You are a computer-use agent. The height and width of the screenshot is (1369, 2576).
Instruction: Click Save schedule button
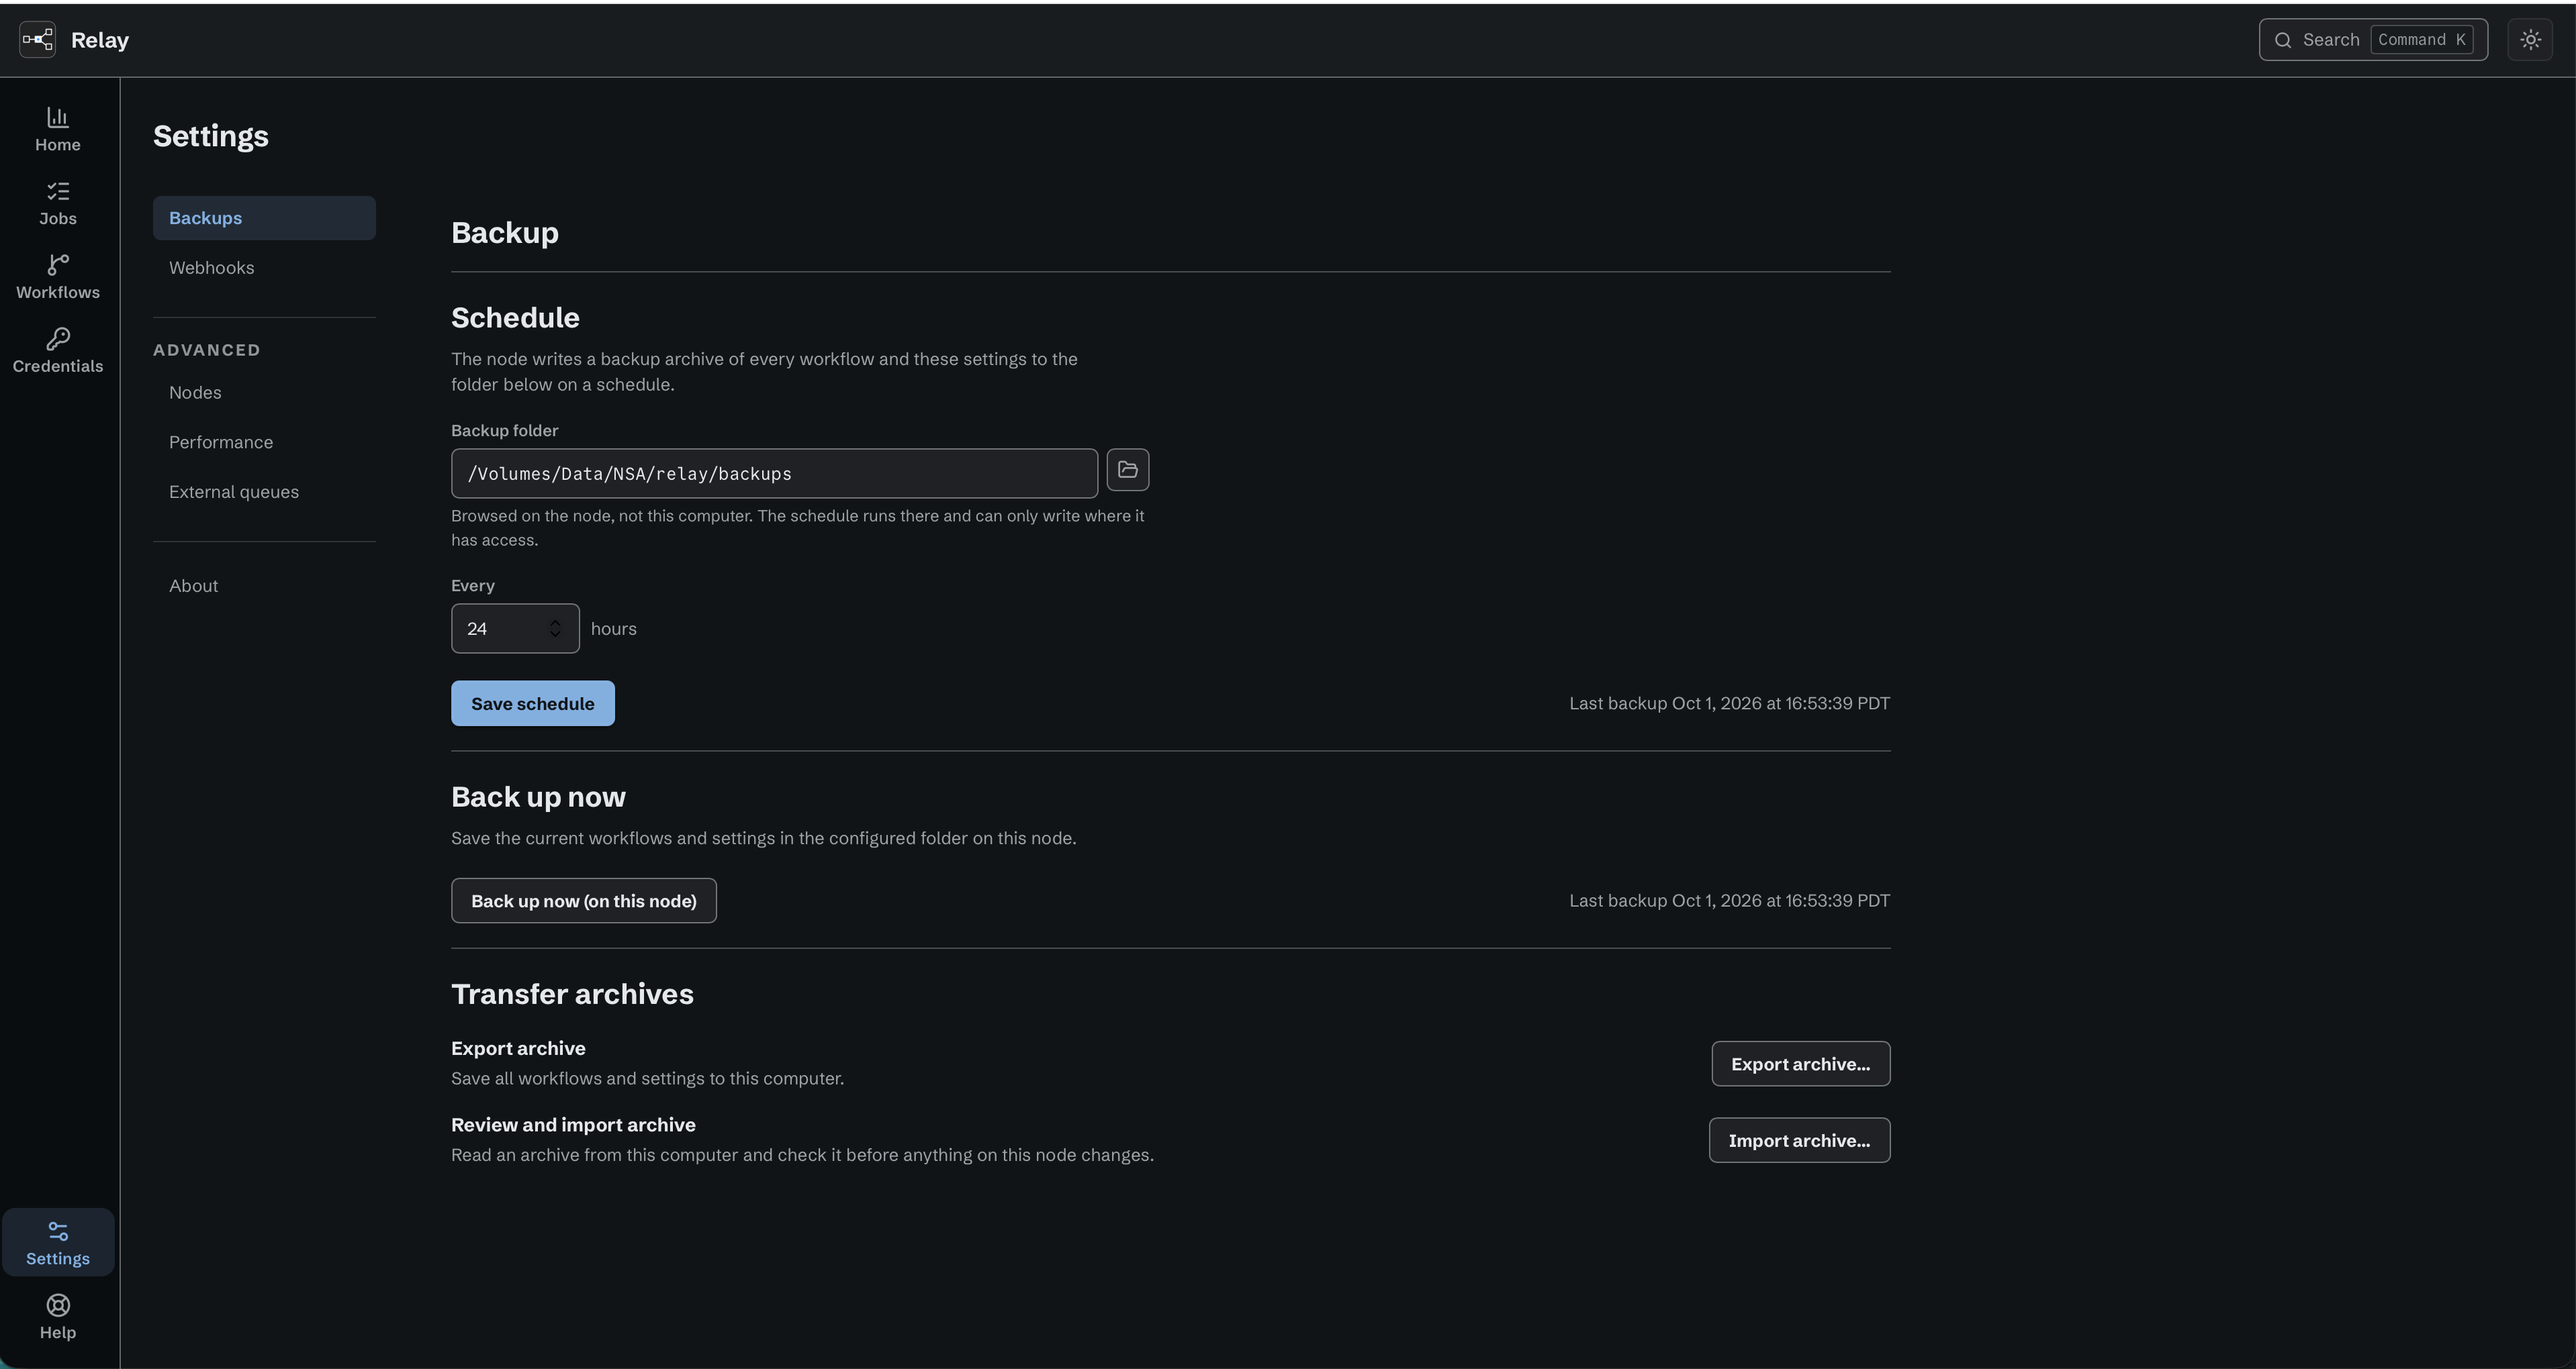[533, 703]
